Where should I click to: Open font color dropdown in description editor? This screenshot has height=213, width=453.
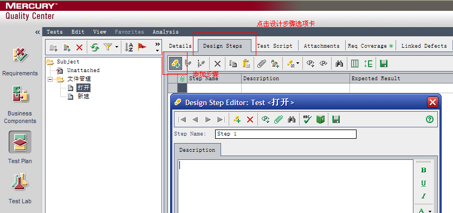[430, 211]
